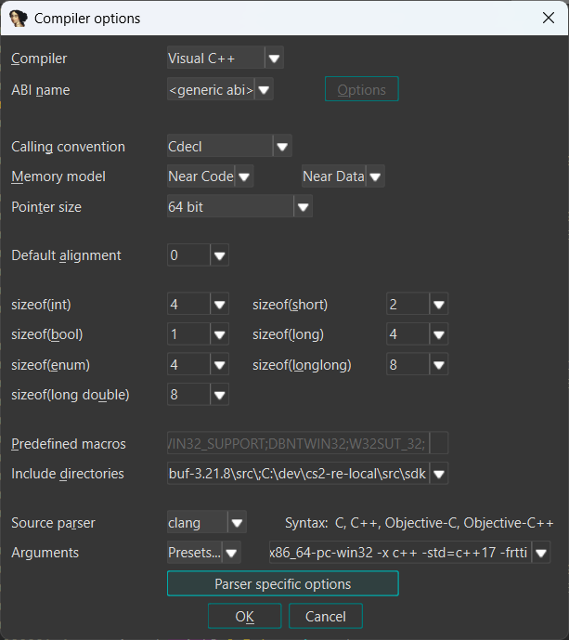Open the Pointer size 64 bit dropdown
Image resolution: width=569 pixels, height=640 pixels.
pyautogui.click(x=239, y=206)
